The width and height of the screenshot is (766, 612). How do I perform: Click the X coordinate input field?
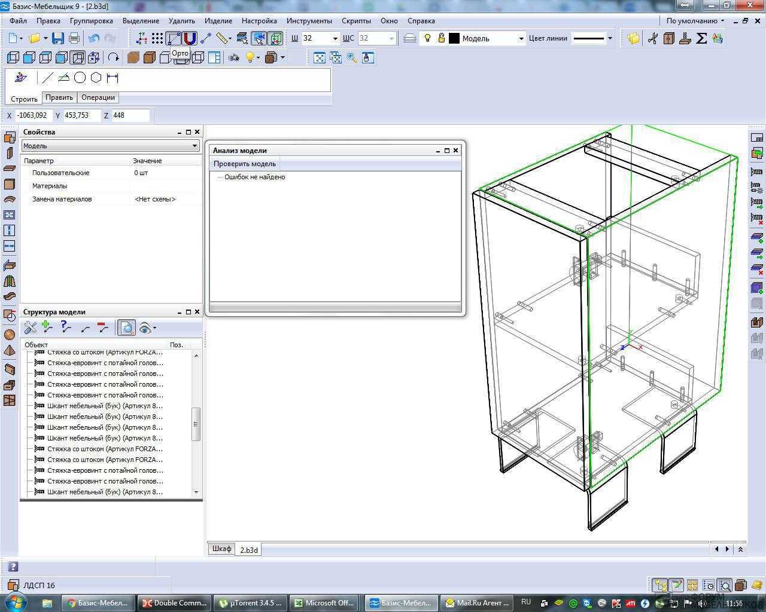(32, 115)
